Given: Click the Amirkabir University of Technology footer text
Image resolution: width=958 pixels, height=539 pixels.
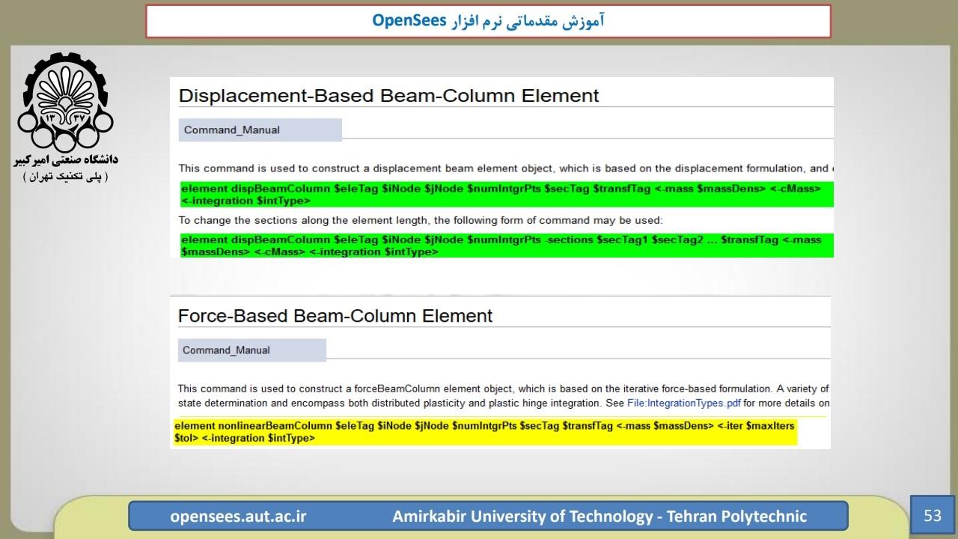Looking at the screenshot, I should [x=599, y=517].
